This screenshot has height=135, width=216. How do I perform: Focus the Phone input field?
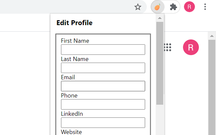(103, 104)
